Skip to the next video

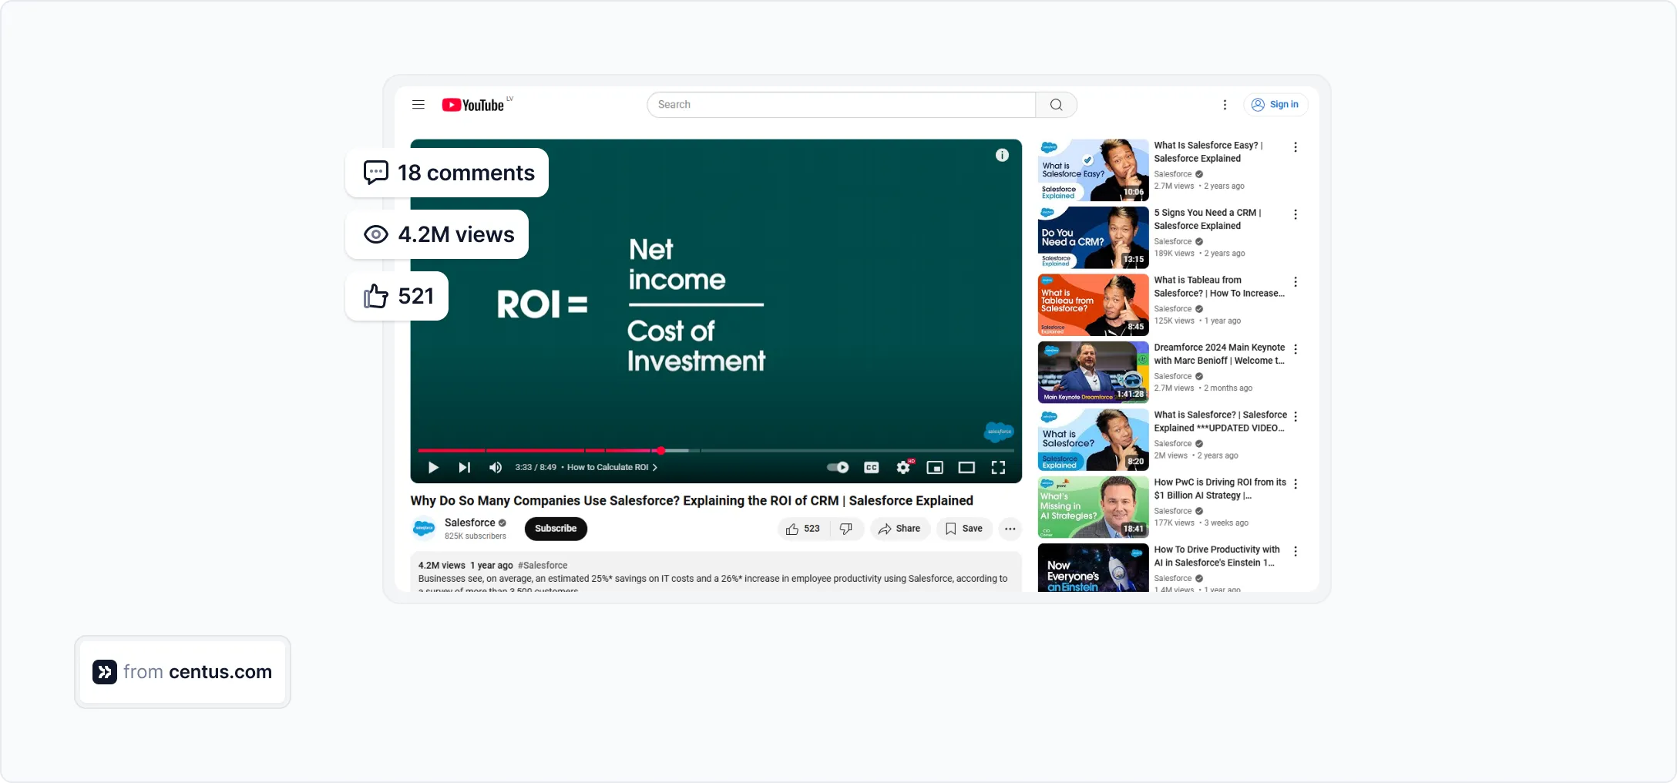464,468
